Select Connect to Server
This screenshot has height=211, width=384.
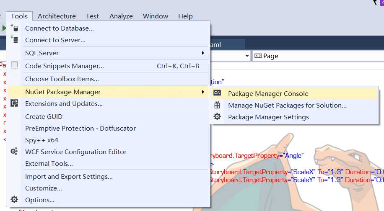(108, 40)
